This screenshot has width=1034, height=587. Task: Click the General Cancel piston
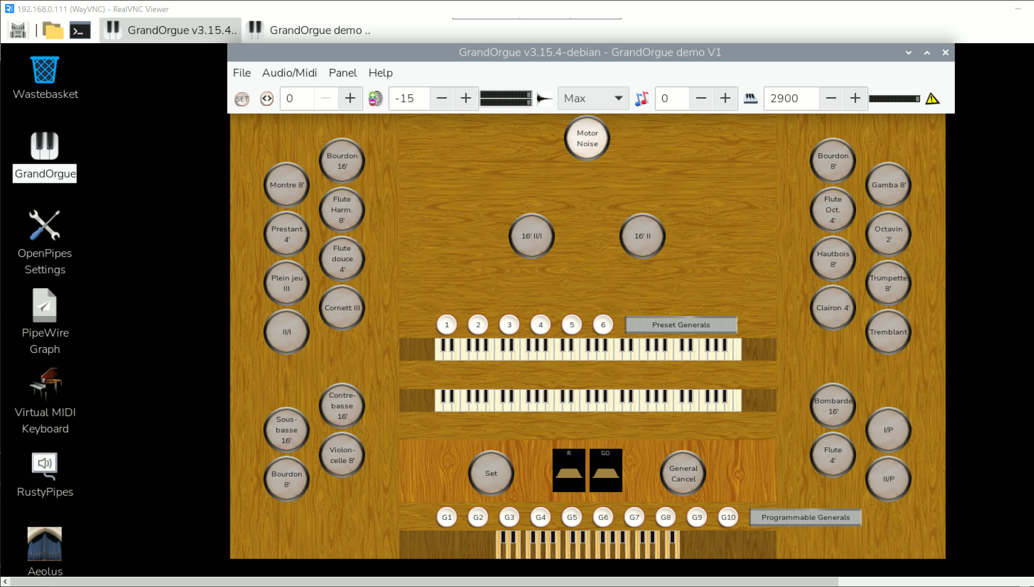pyautogui.click(x=683, y=473)
